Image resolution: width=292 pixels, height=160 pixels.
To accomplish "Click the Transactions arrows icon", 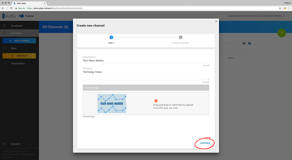I will click(4, 63).
